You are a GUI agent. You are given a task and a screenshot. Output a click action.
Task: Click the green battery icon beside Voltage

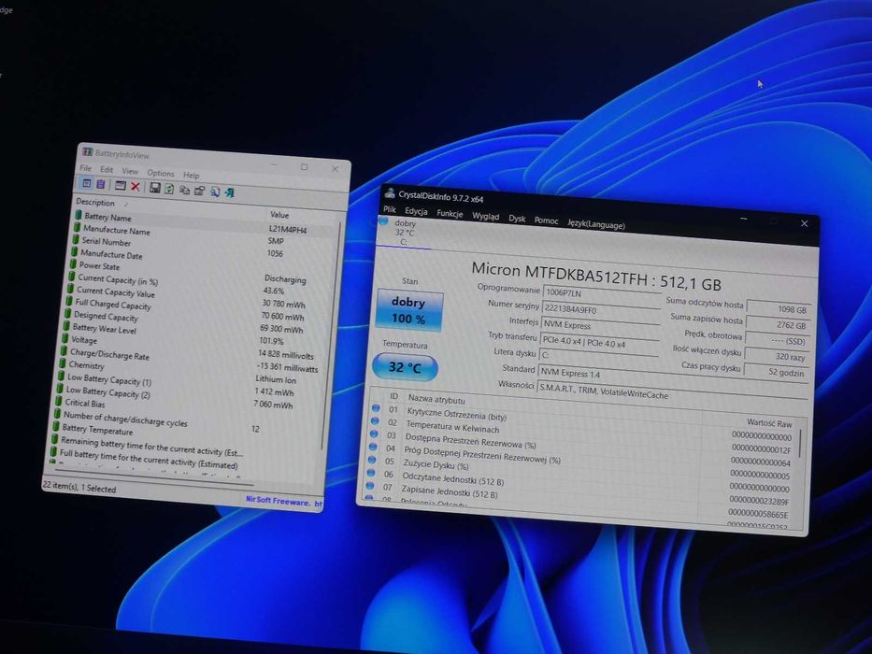65,338
